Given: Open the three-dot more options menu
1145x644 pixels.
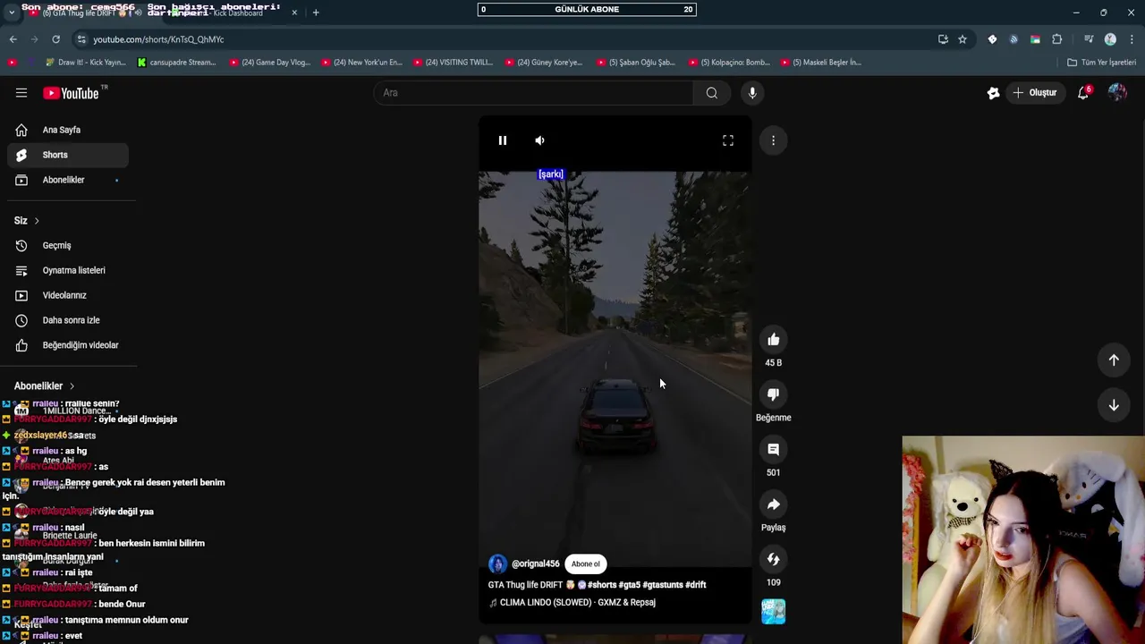Looking at the screenshot, I should (774, 140).
